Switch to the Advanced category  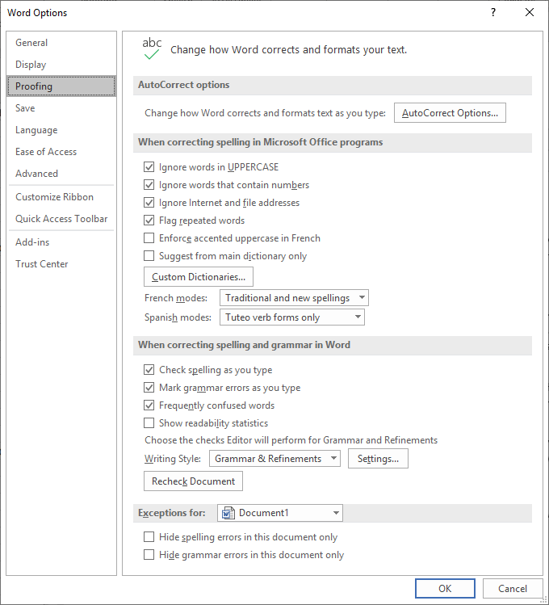coord(36,174)
